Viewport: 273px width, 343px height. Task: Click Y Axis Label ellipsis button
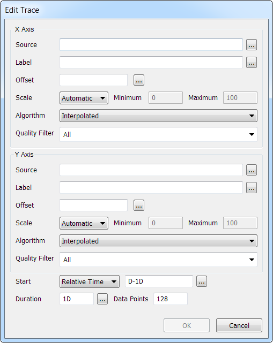252,188
